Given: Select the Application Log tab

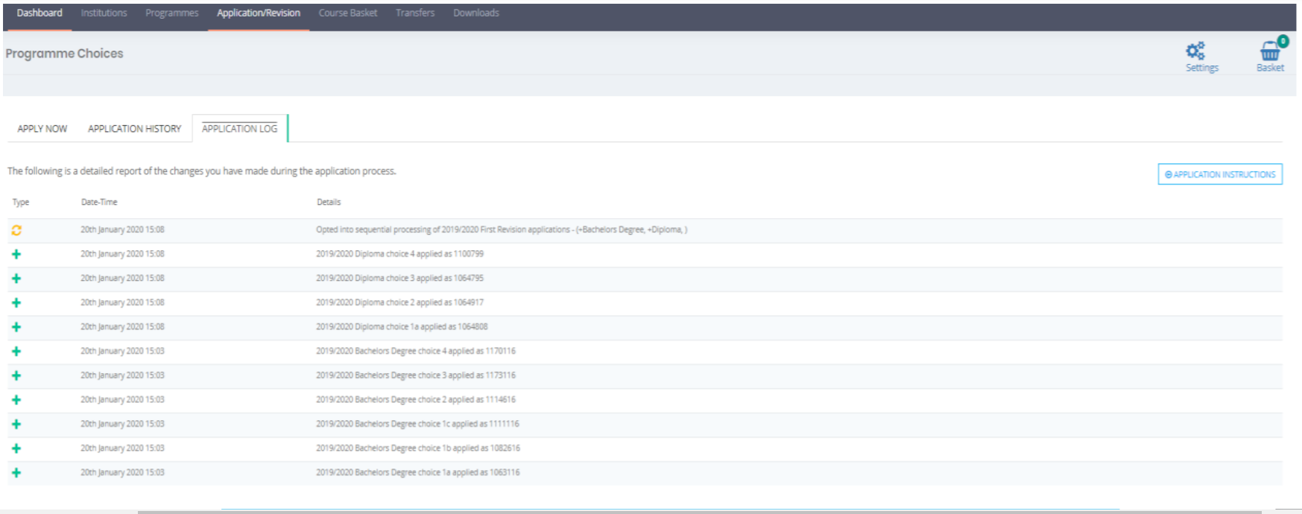Looking at the screenshot, I should tap(239, 129).
